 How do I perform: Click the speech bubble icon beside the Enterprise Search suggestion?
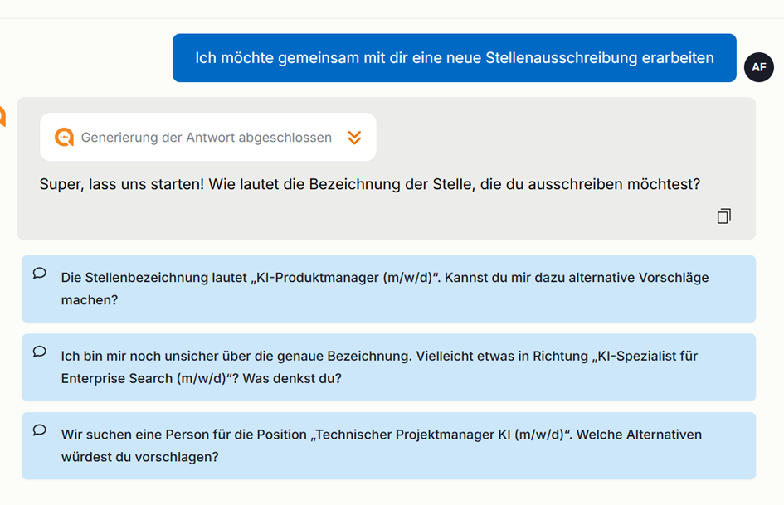point(40,352)
